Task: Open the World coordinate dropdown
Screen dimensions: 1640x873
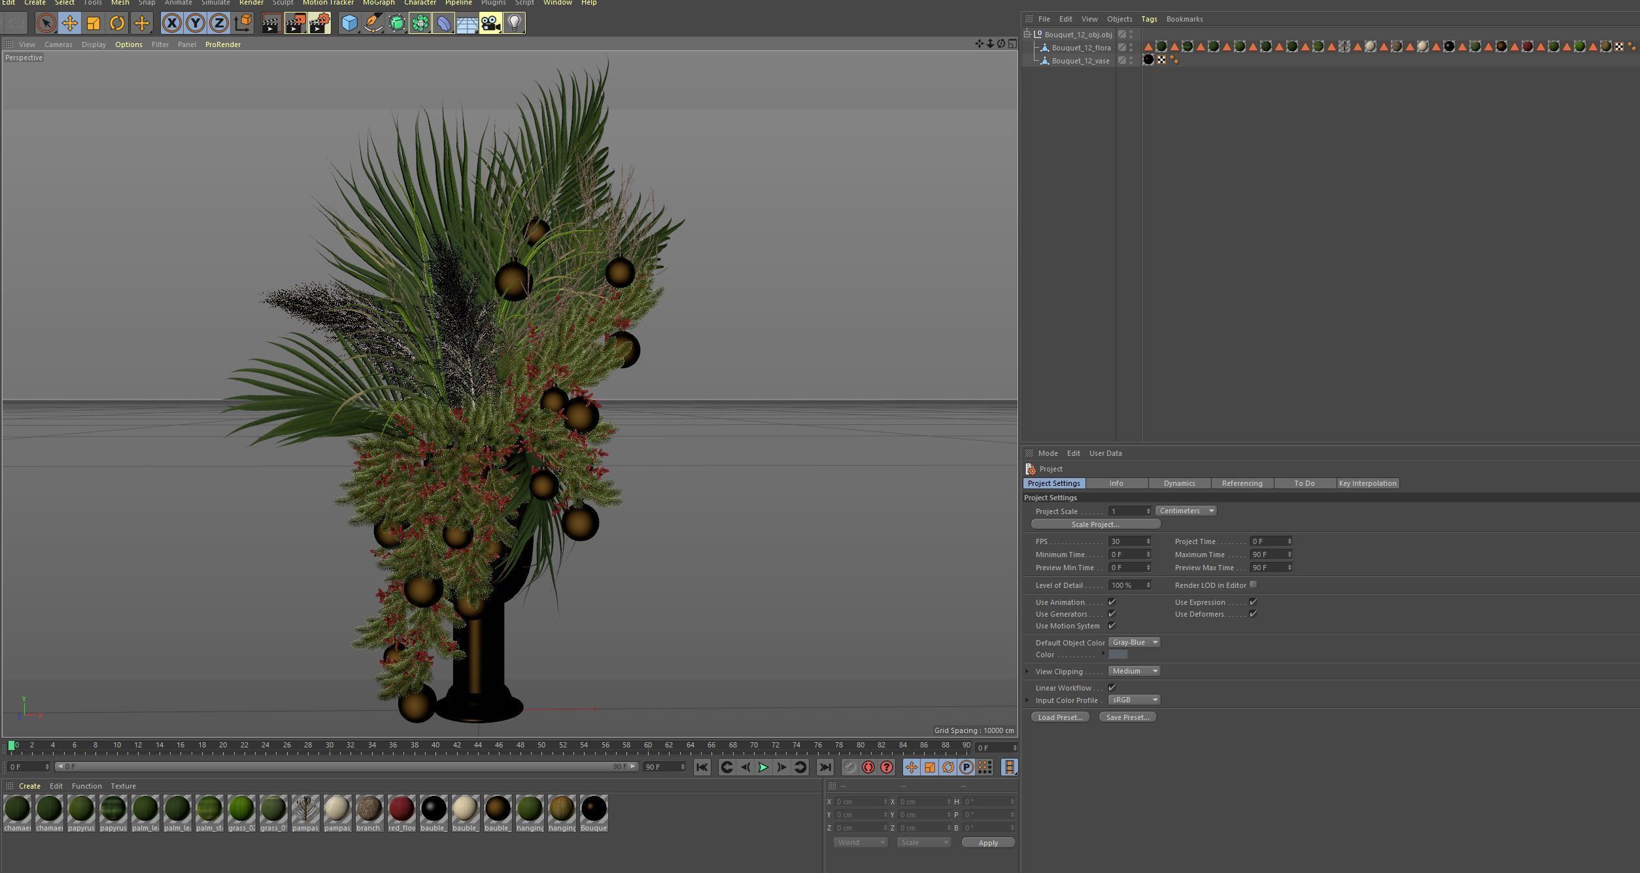Action: pyautogui.click(x=860, y=842)
